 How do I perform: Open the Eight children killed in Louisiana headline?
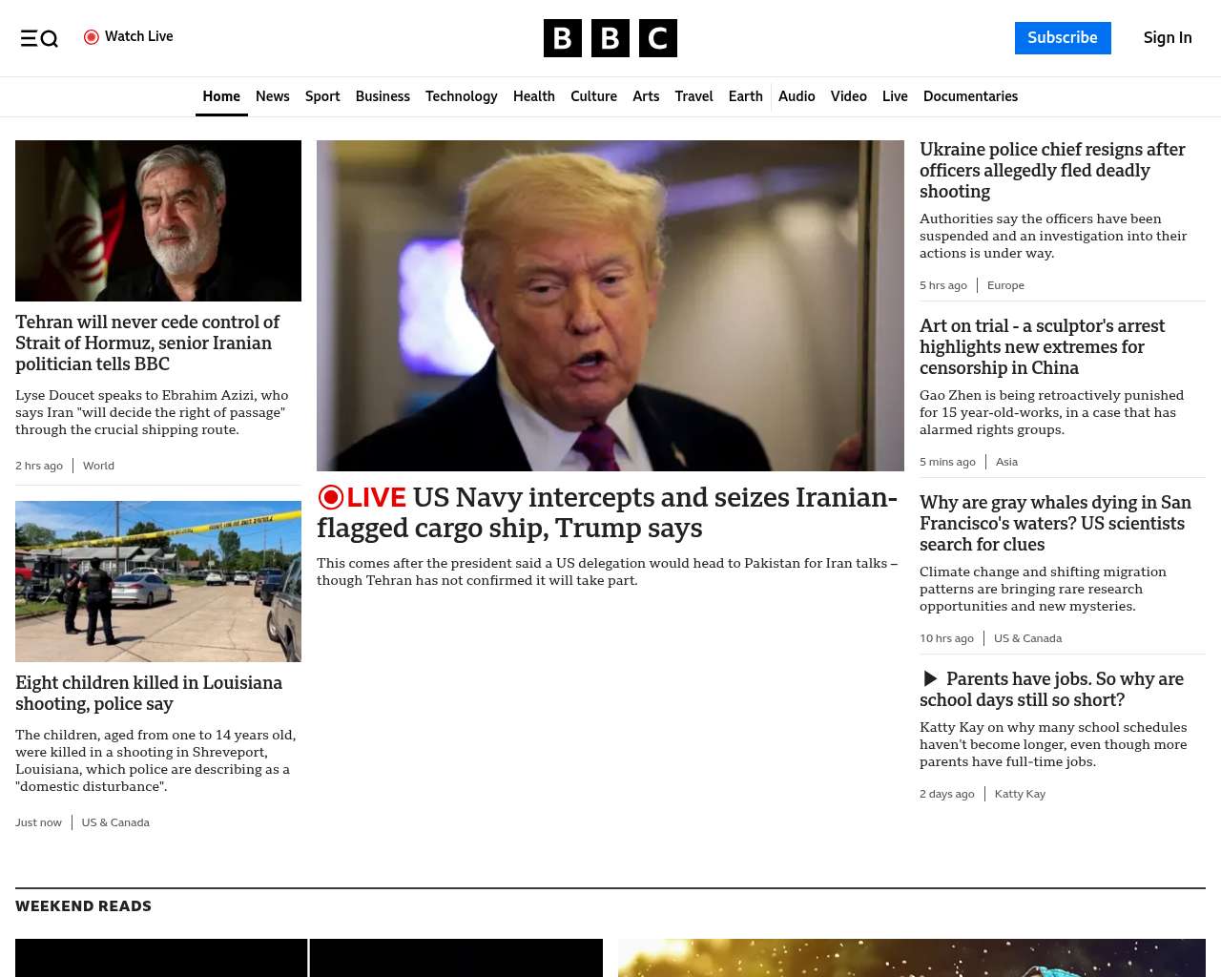click(x=149, y=693)
